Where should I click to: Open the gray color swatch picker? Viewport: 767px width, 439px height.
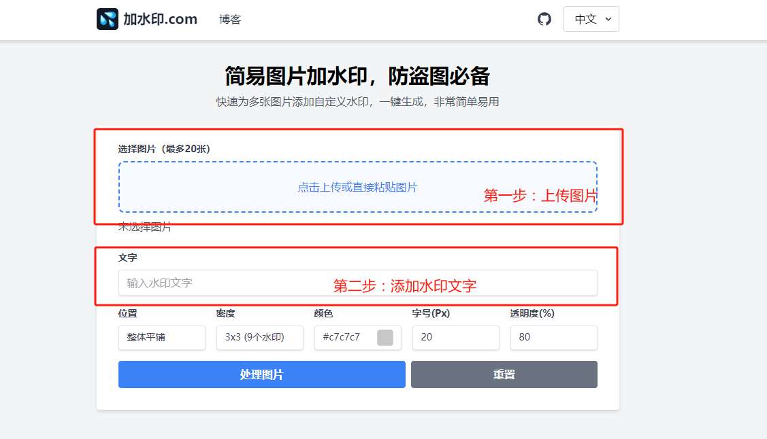385,338
